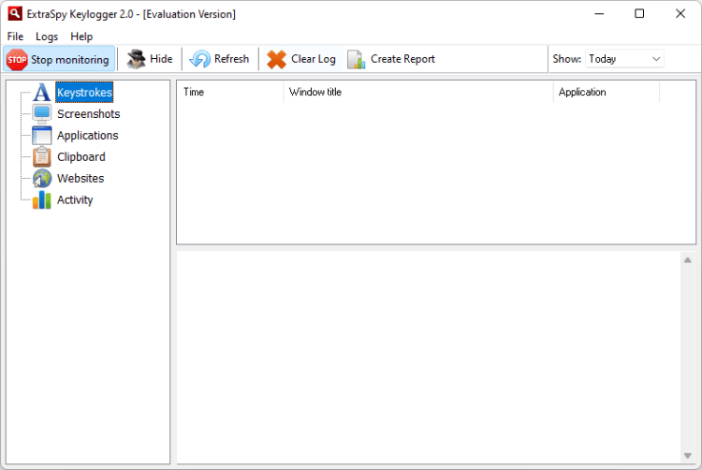The width and height of the screenshot is (702, 470).
Task: Minimize the ExtraSpy Keylogger window
Action: [x=599, y=13]
